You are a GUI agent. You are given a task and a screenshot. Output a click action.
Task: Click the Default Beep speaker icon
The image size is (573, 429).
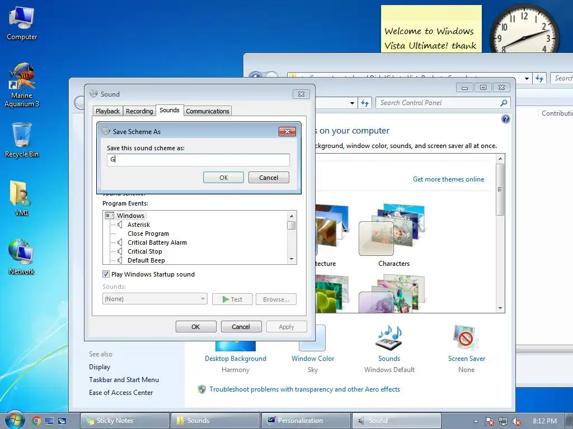pyautogui.click(x=120, y=260)
